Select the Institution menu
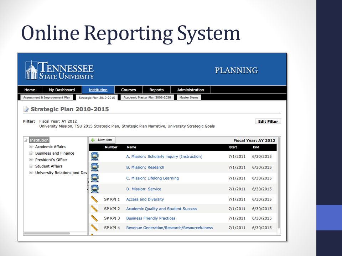The image size is (342, 256). pos(98,90)
